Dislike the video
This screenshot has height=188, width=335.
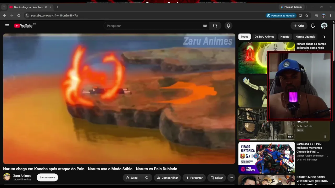pos(147,178)
